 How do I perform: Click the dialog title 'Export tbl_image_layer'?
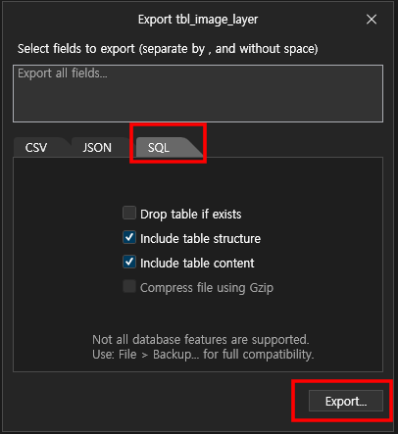point(198,20)
